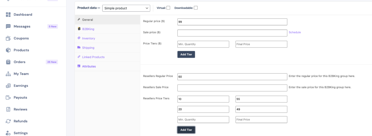Click Final Price field in Price Tiers ($)

pos(262,44)
